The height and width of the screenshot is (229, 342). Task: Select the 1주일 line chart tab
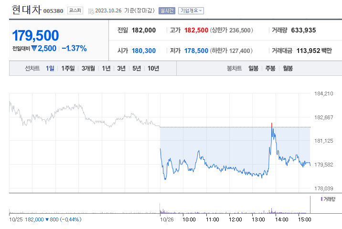pyautogui.click(x=68, y=68)
